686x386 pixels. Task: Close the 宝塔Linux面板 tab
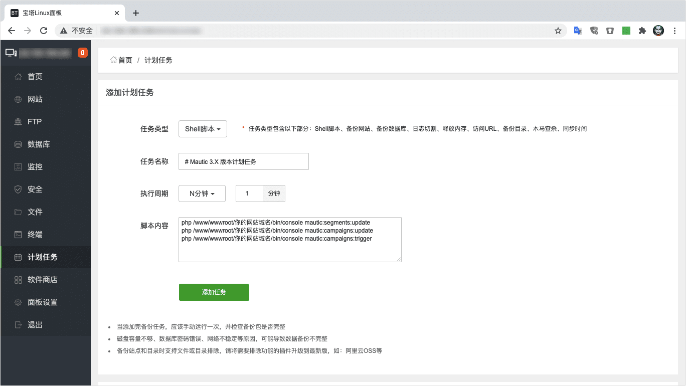click(x=117, y=13)
